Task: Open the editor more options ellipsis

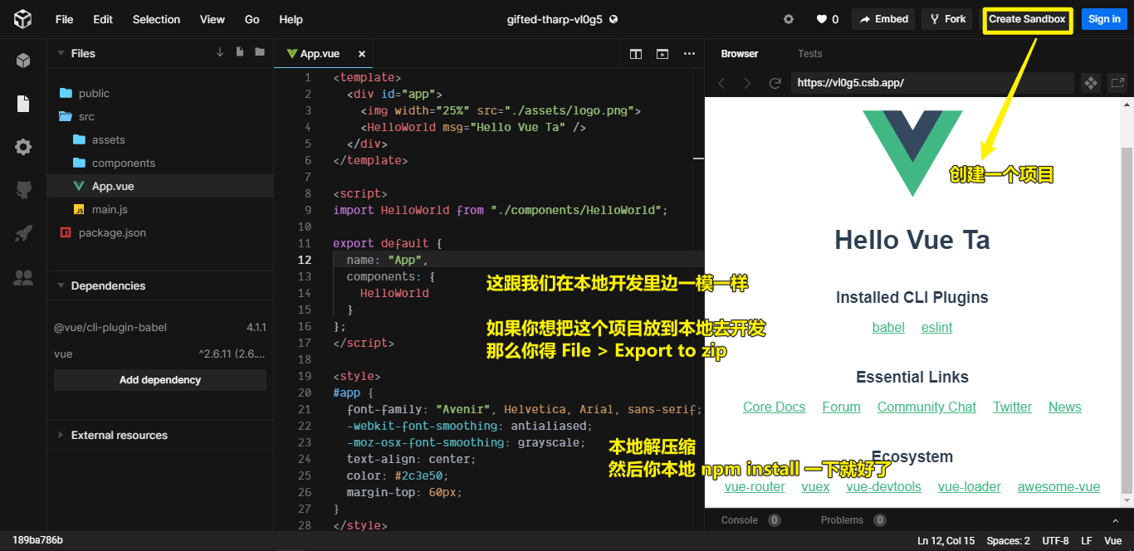Action: pos(689,54)
